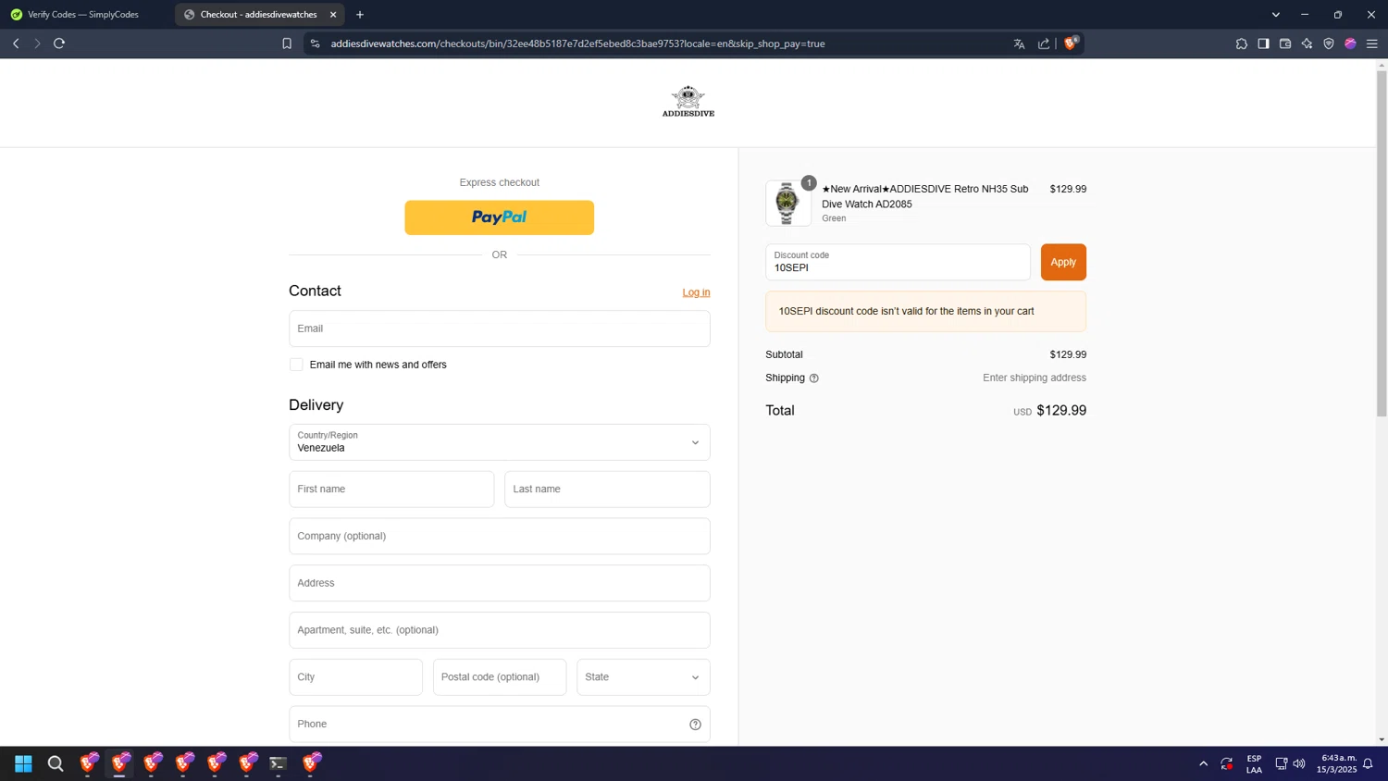Open the browser profile avatar
The image size is (1388, 781).
(x=1350, y=43)
